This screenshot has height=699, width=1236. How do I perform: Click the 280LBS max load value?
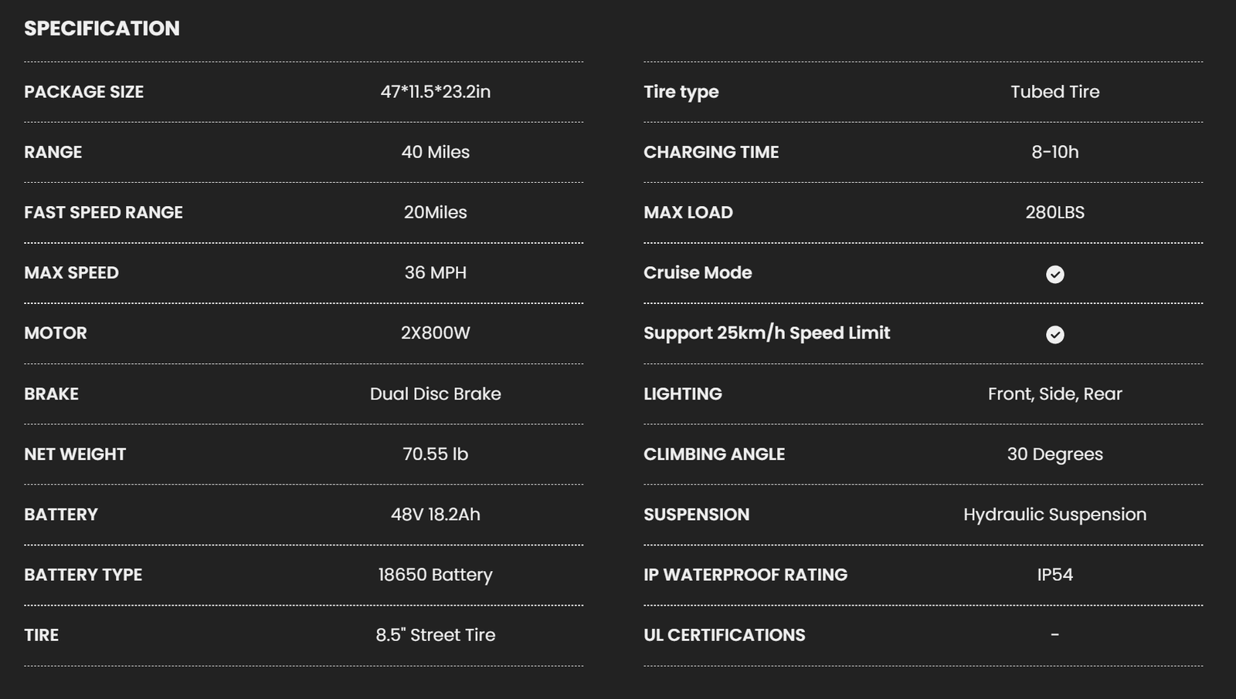click(x=1054, y=212)
